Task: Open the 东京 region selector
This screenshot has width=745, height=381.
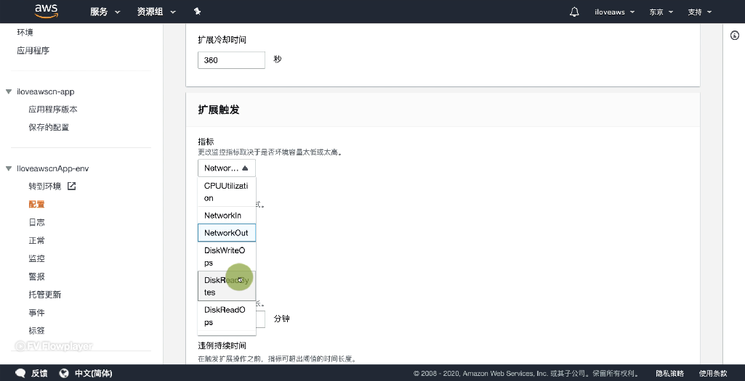Action: pos(661,12)
